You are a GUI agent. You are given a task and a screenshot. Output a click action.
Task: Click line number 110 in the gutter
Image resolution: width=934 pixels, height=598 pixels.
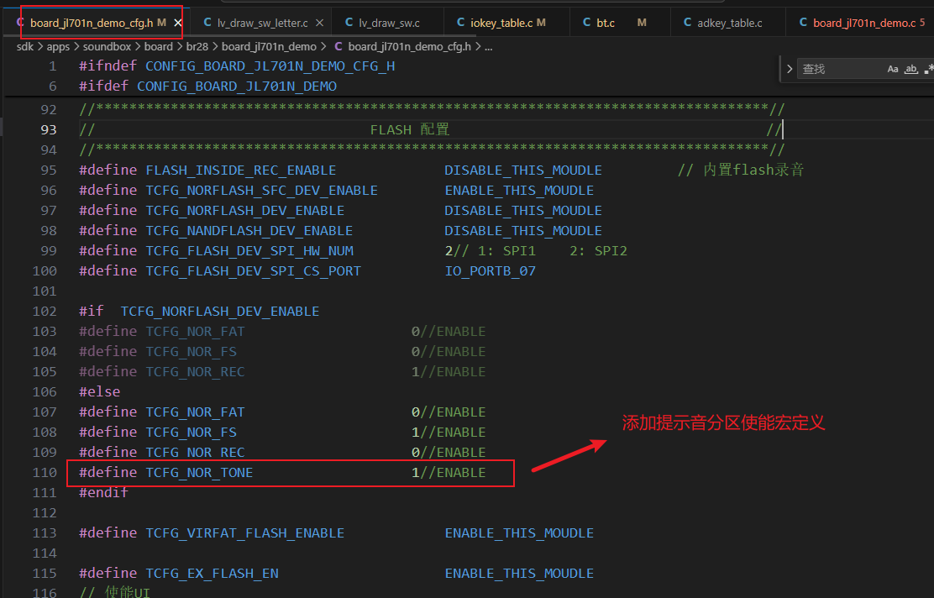pyautogui.click(x=45, y=472)
